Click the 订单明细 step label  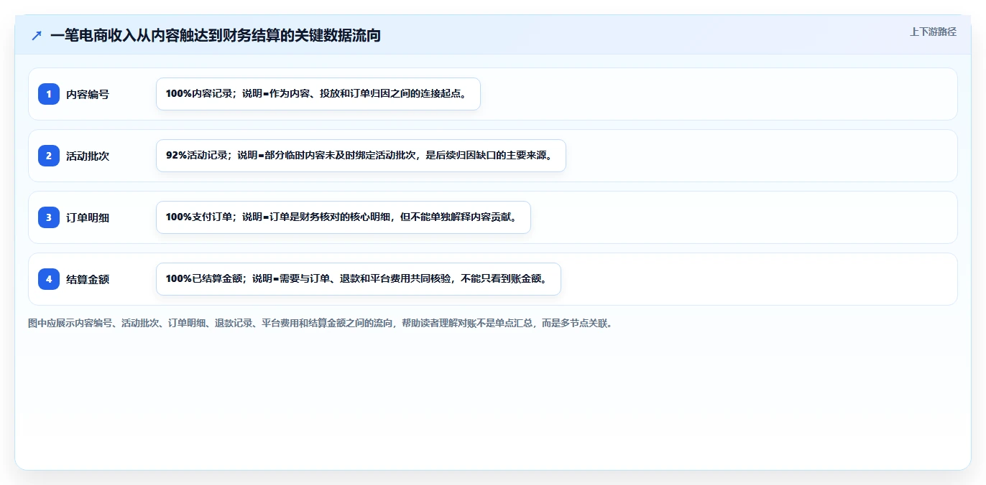coord(88,217)
